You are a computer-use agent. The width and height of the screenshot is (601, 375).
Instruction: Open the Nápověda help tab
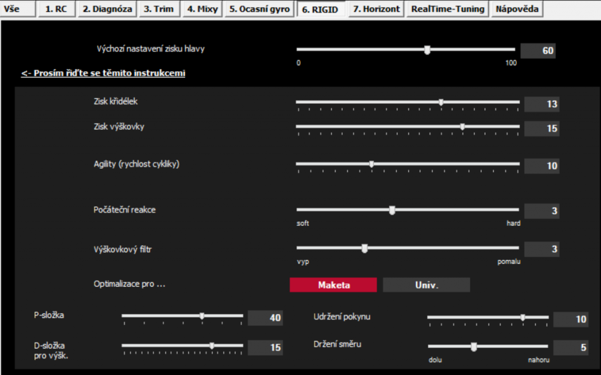516,9
